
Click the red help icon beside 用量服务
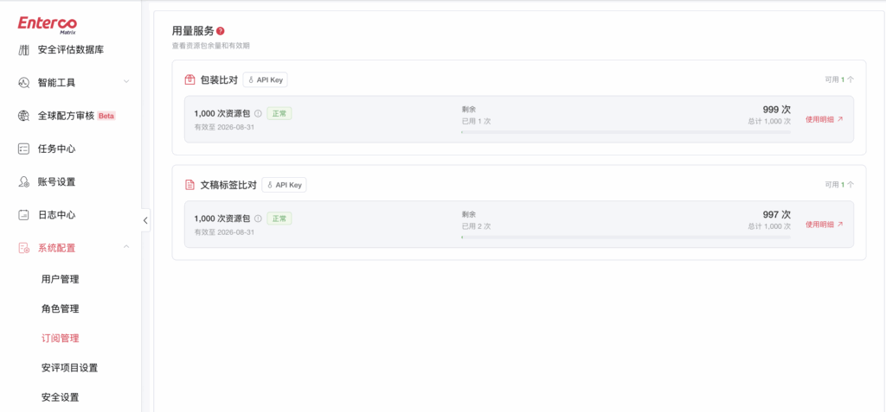click(x=221, y=31)
